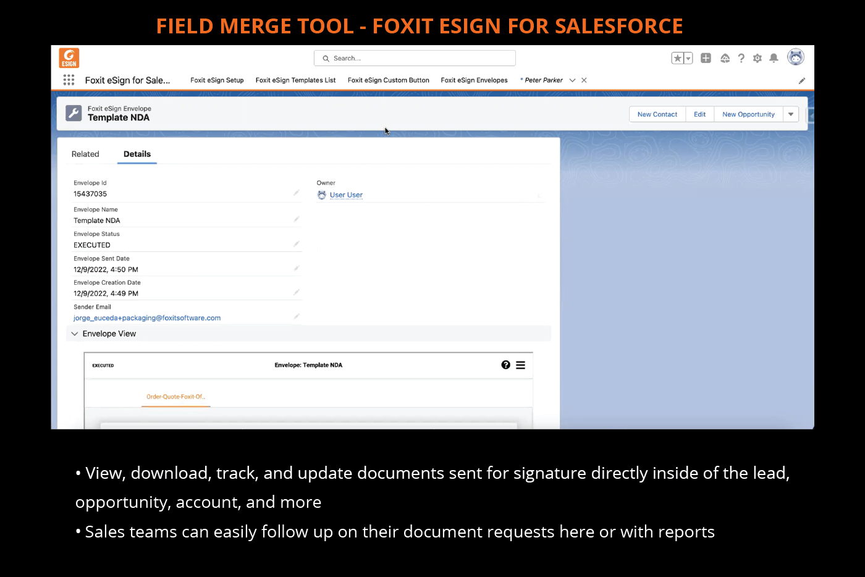Open Salesforce Setup gear icon

pos(757,57)
